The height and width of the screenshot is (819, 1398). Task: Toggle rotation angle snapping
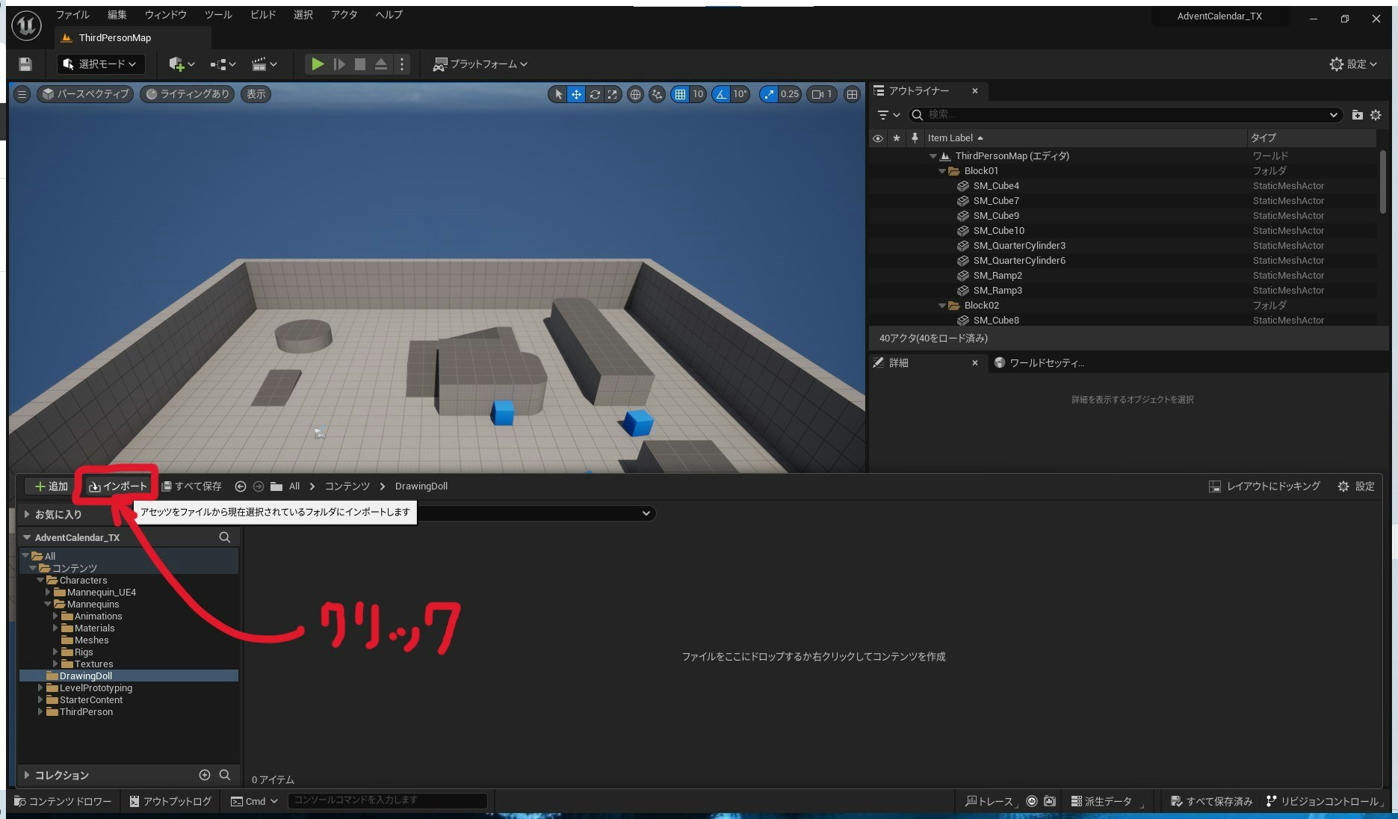pyautogui.click(x=721, y=94)
